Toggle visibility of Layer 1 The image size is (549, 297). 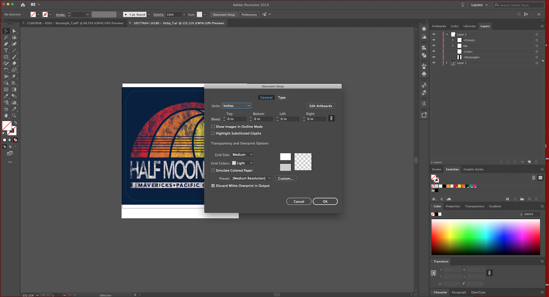click(x=434, y=63)
